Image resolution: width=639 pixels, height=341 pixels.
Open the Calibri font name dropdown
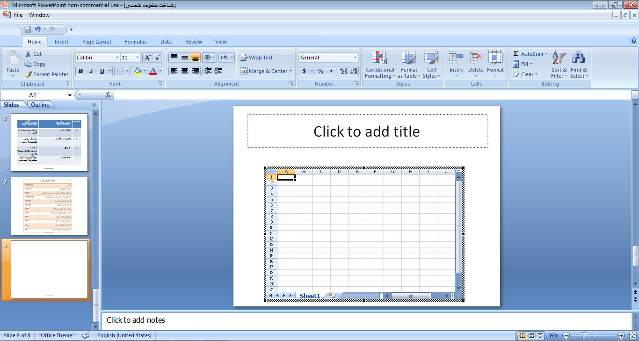click(x=117, y=58)
